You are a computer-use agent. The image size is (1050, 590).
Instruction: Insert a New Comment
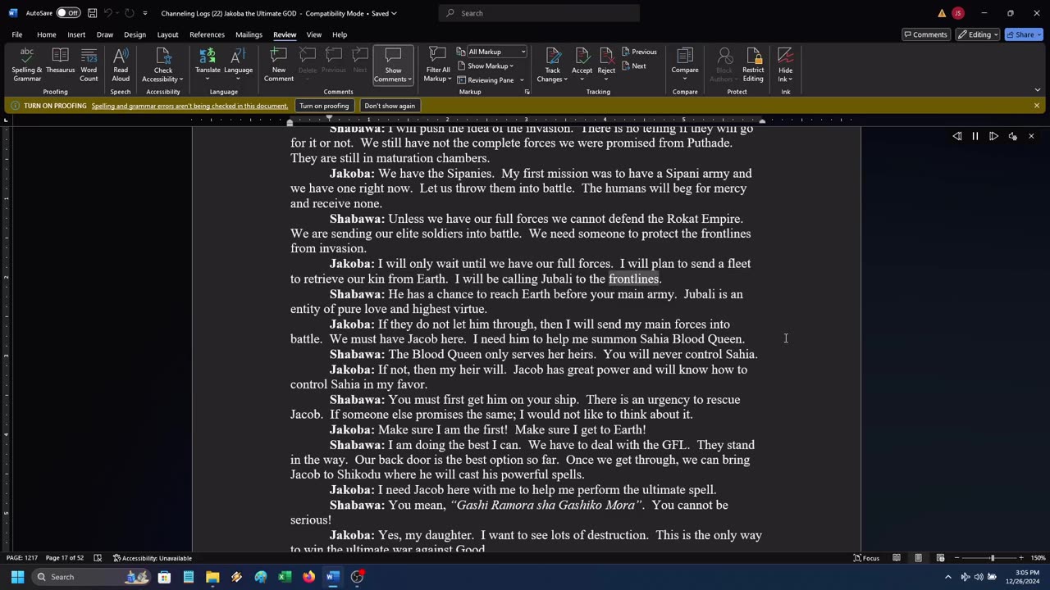(x=279, y=65)
